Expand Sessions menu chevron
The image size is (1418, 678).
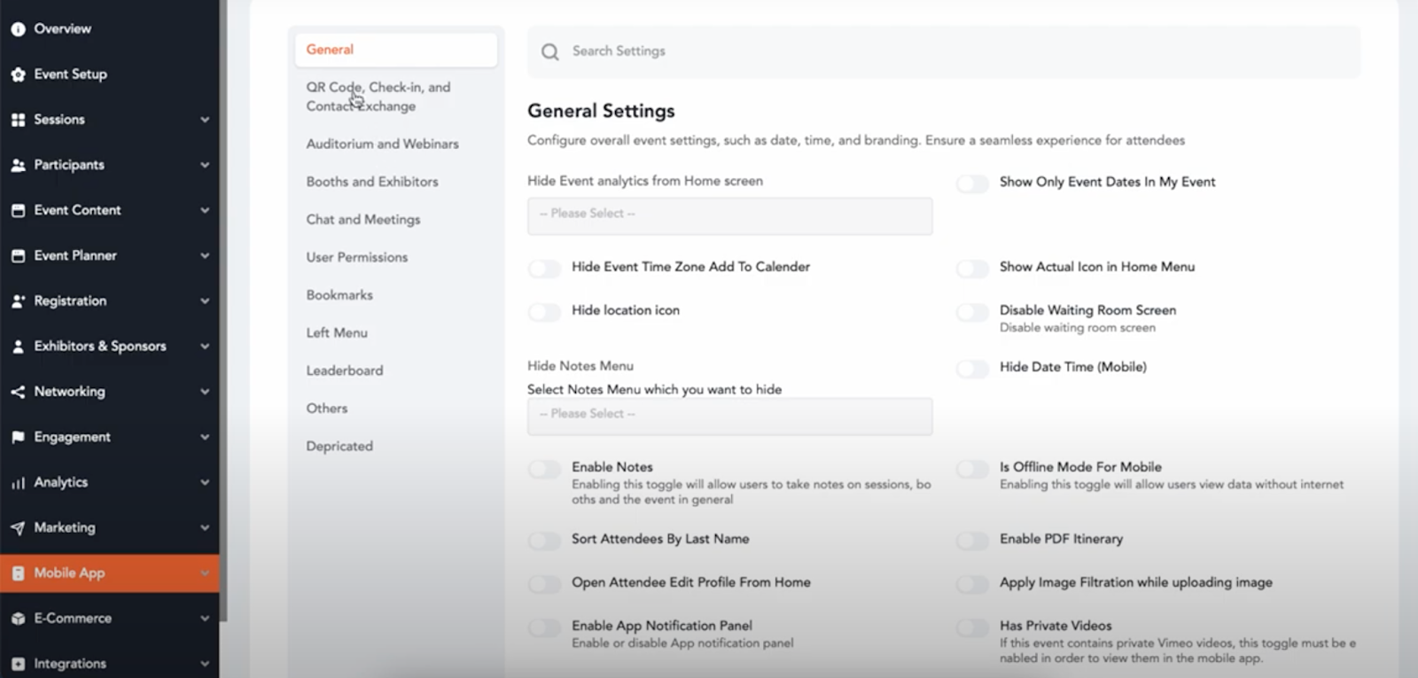pos(205,120)
